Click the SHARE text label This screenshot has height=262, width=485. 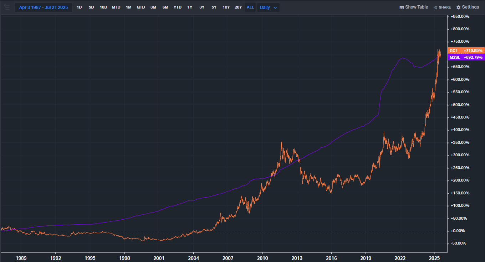click(x=445, y=7)
